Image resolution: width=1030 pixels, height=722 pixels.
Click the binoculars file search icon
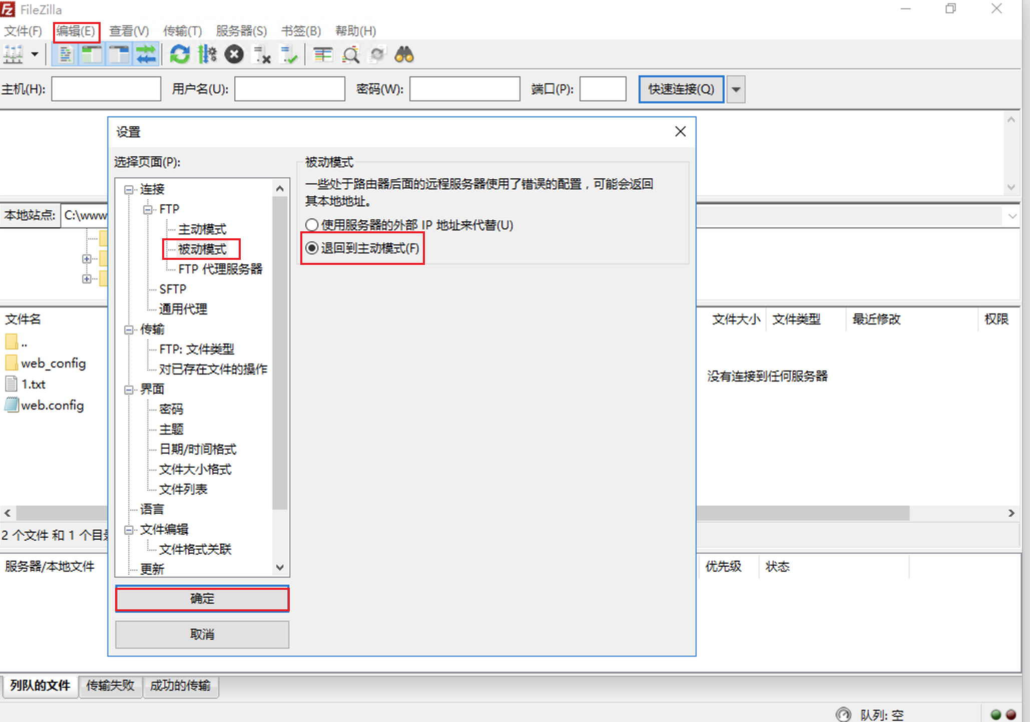(x=404, y=54)
